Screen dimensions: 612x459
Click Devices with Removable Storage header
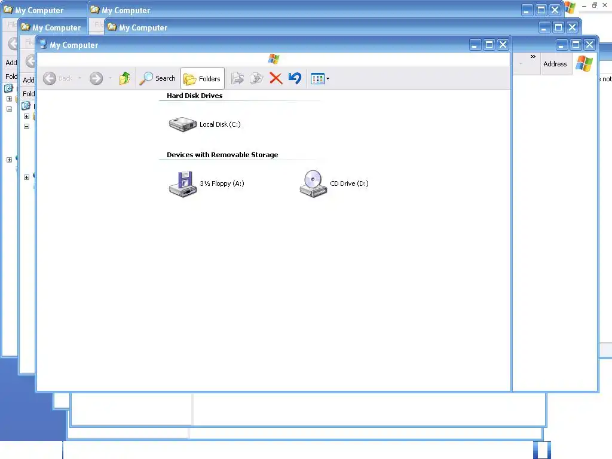(x=222, y=155)
